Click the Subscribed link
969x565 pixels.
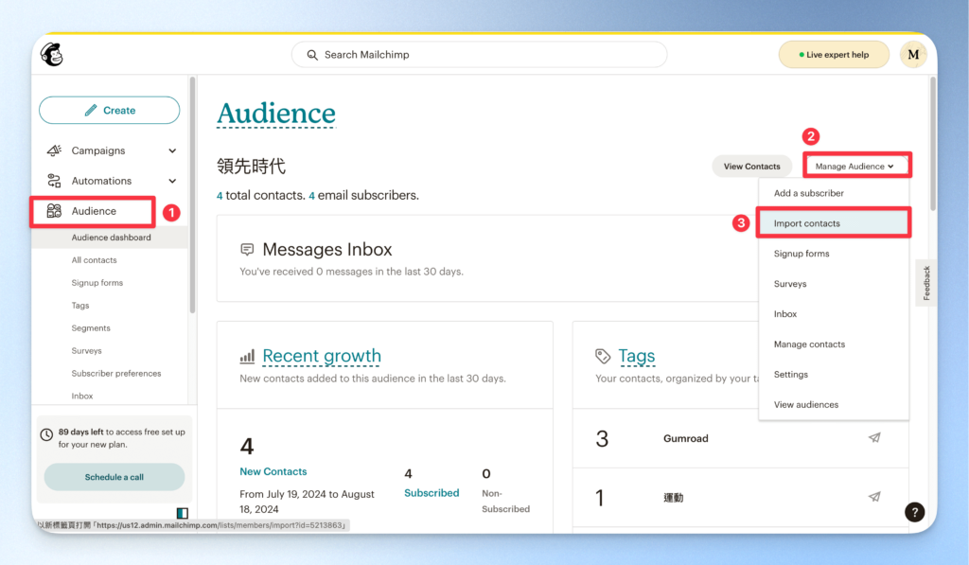pos(432,493)
